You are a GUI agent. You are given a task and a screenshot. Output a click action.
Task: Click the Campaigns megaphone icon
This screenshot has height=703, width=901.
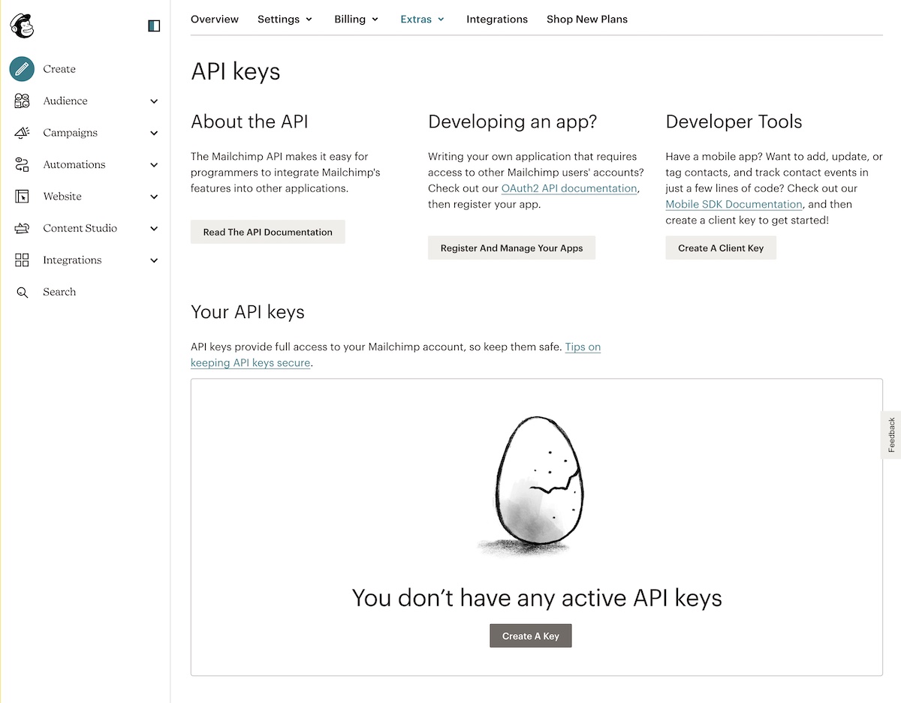(x=22, y=133)
